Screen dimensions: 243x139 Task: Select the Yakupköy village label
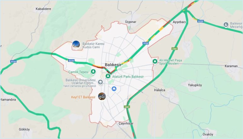(x=195, y=85)
